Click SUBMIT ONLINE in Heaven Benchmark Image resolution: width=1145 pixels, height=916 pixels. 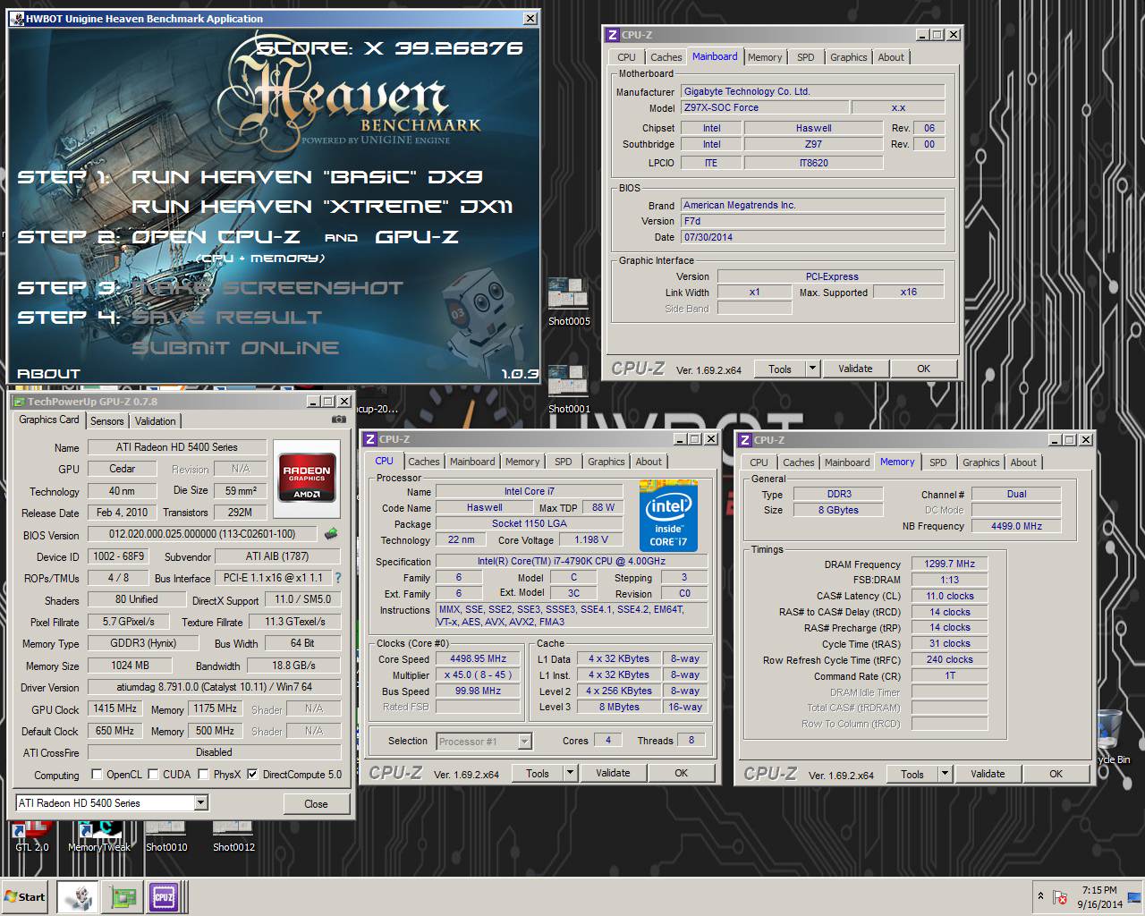[x=235, y=348]
